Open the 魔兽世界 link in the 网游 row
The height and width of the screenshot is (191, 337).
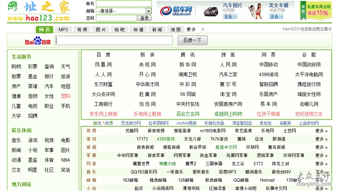tap(141, 164)
